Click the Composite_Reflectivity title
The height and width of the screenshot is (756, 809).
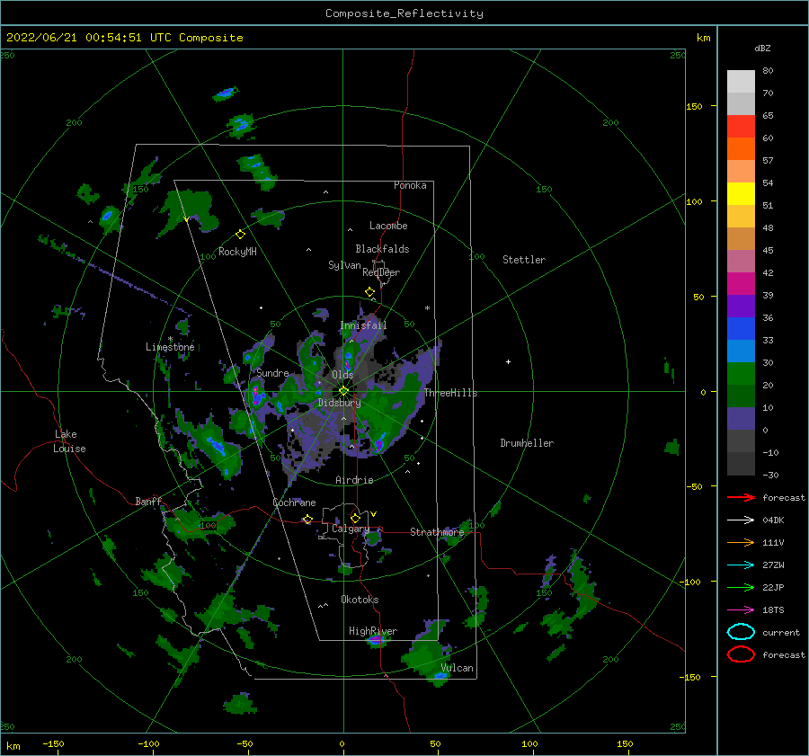click(x=404, y=13)
